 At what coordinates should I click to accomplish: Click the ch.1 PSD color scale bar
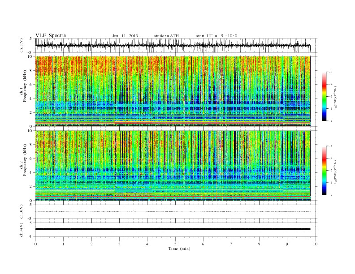(x=324, y=97)
